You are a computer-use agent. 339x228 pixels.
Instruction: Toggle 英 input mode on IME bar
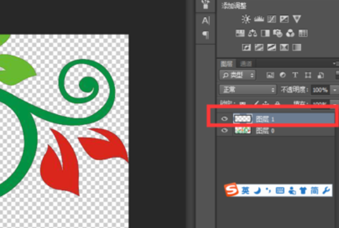click(x=245, y=190)
